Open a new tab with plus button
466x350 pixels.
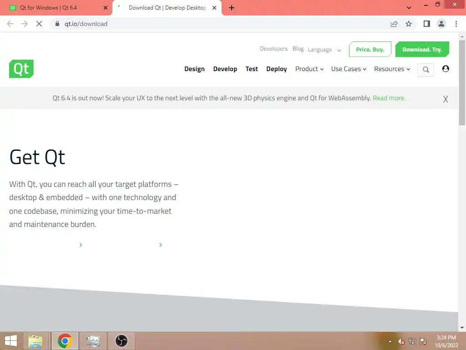point(232,8)
